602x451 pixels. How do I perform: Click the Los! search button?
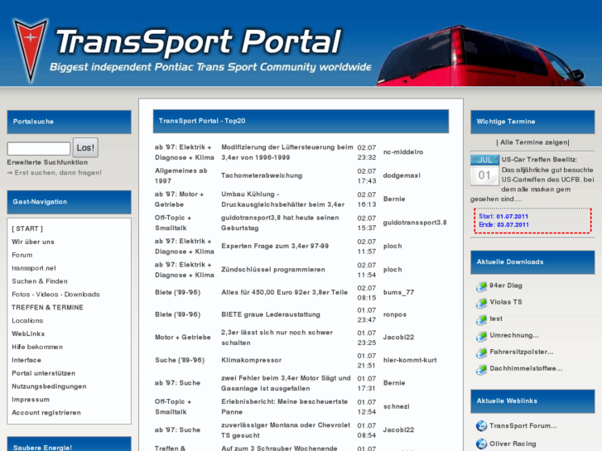click(x=85, y=148)
